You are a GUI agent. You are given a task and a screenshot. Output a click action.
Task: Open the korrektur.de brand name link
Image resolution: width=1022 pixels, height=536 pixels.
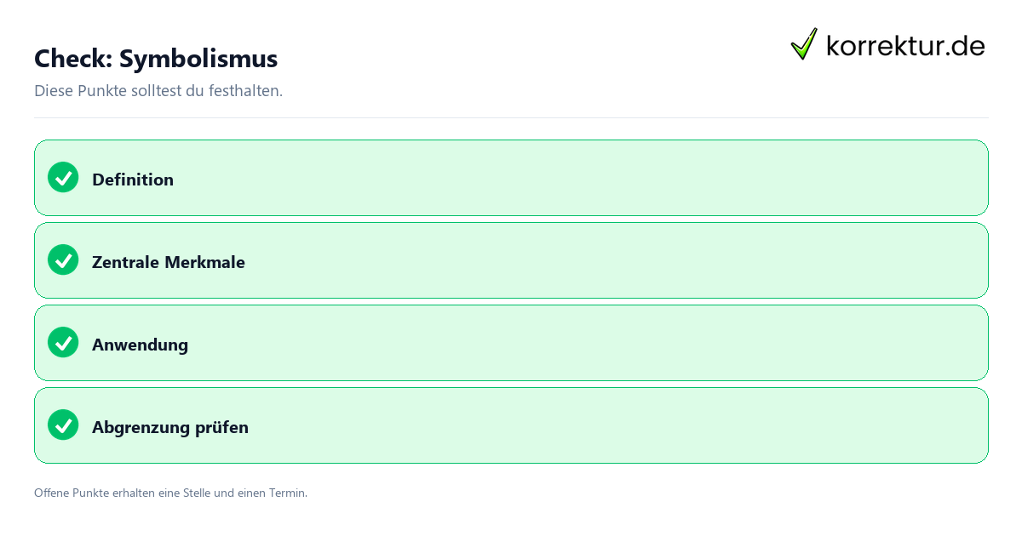[905, 45]
